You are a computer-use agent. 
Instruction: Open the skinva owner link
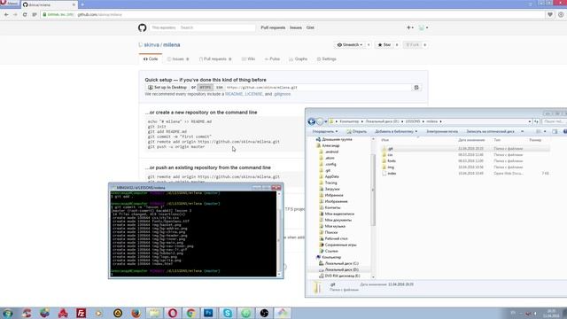point(151,45)
